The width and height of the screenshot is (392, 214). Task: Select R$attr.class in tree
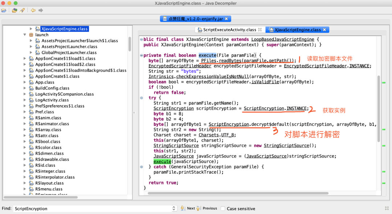coord(47,136)
